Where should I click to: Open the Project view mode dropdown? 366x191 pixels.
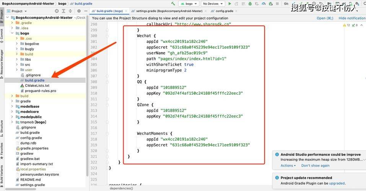tap(17, 11)
